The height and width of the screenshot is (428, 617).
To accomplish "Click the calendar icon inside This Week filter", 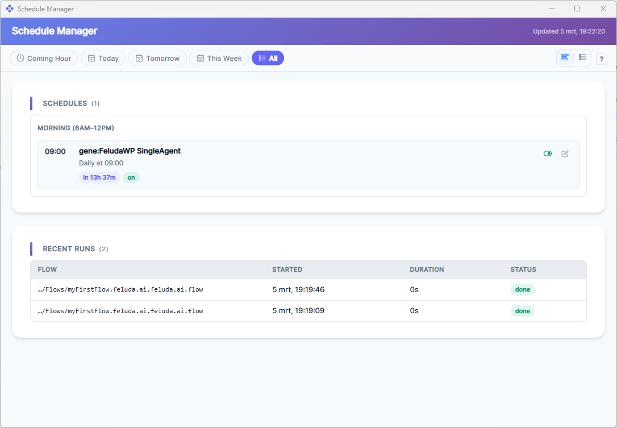I will pyautogui.click(x=199, y=58).
